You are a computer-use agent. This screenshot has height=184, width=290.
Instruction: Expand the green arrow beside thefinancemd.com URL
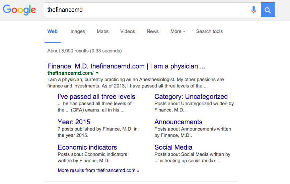(97, 73)
